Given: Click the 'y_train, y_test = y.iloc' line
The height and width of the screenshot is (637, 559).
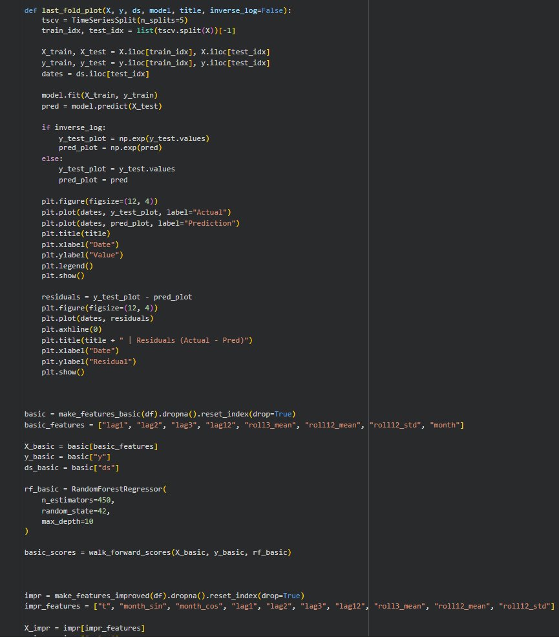Looking at the screenshot, I should click(156, 63).
